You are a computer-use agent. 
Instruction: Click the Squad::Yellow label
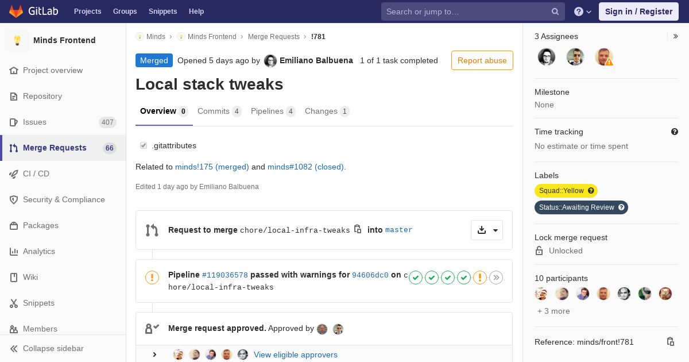566,191
